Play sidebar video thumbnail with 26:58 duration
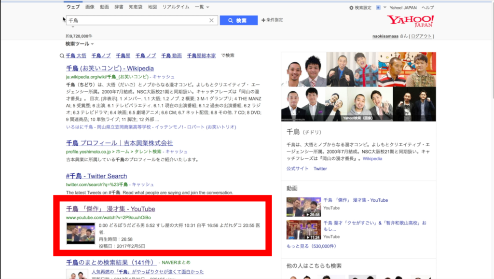This screenshot has width=494, height=279. [x=303, y=207]
